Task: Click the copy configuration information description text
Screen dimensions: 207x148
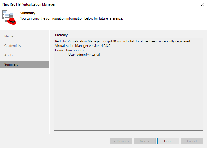Action: tap(71, 18)
